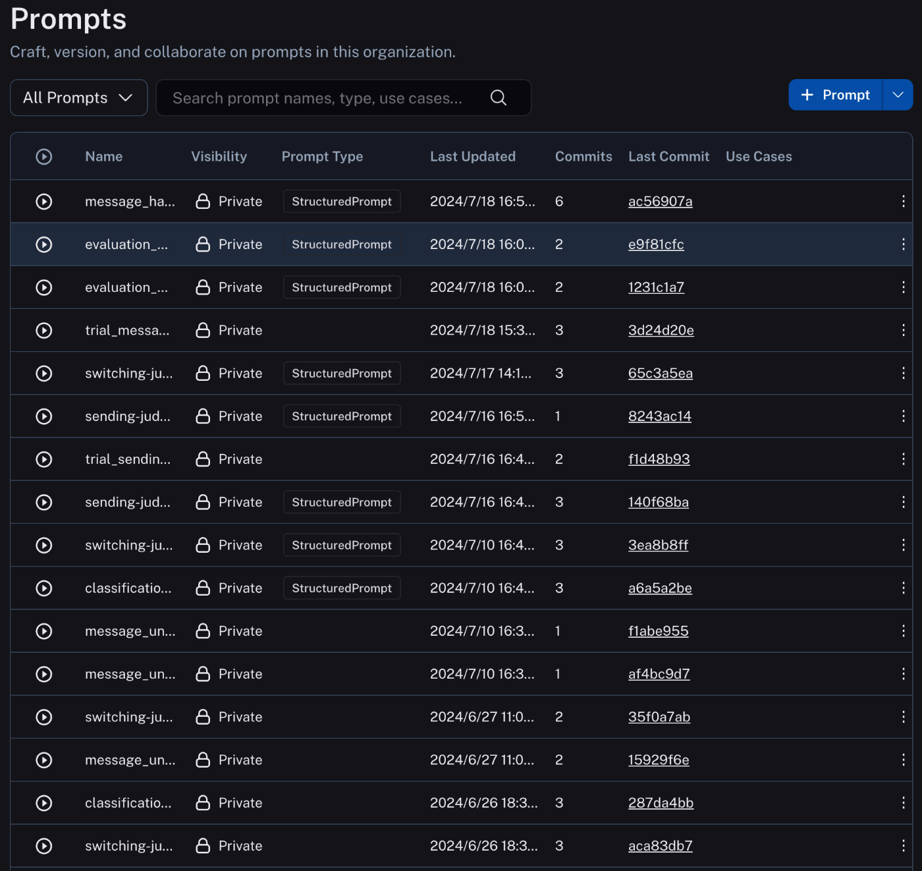Expand the chevron beside the Prompt button
The image size is (922, 871).
(x=898, y=95)
